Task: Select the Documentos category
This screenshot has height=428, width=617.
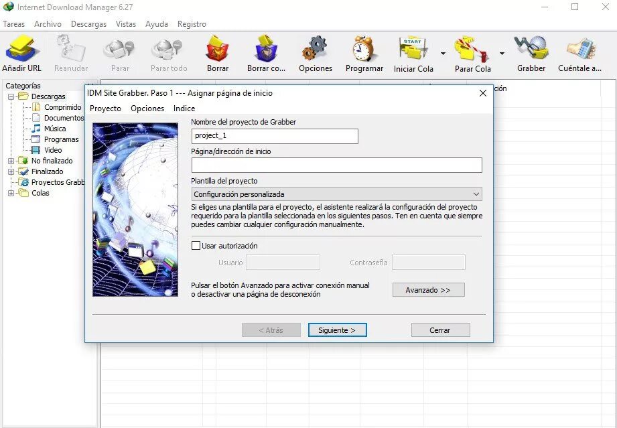Action: (x=64, y=118)
